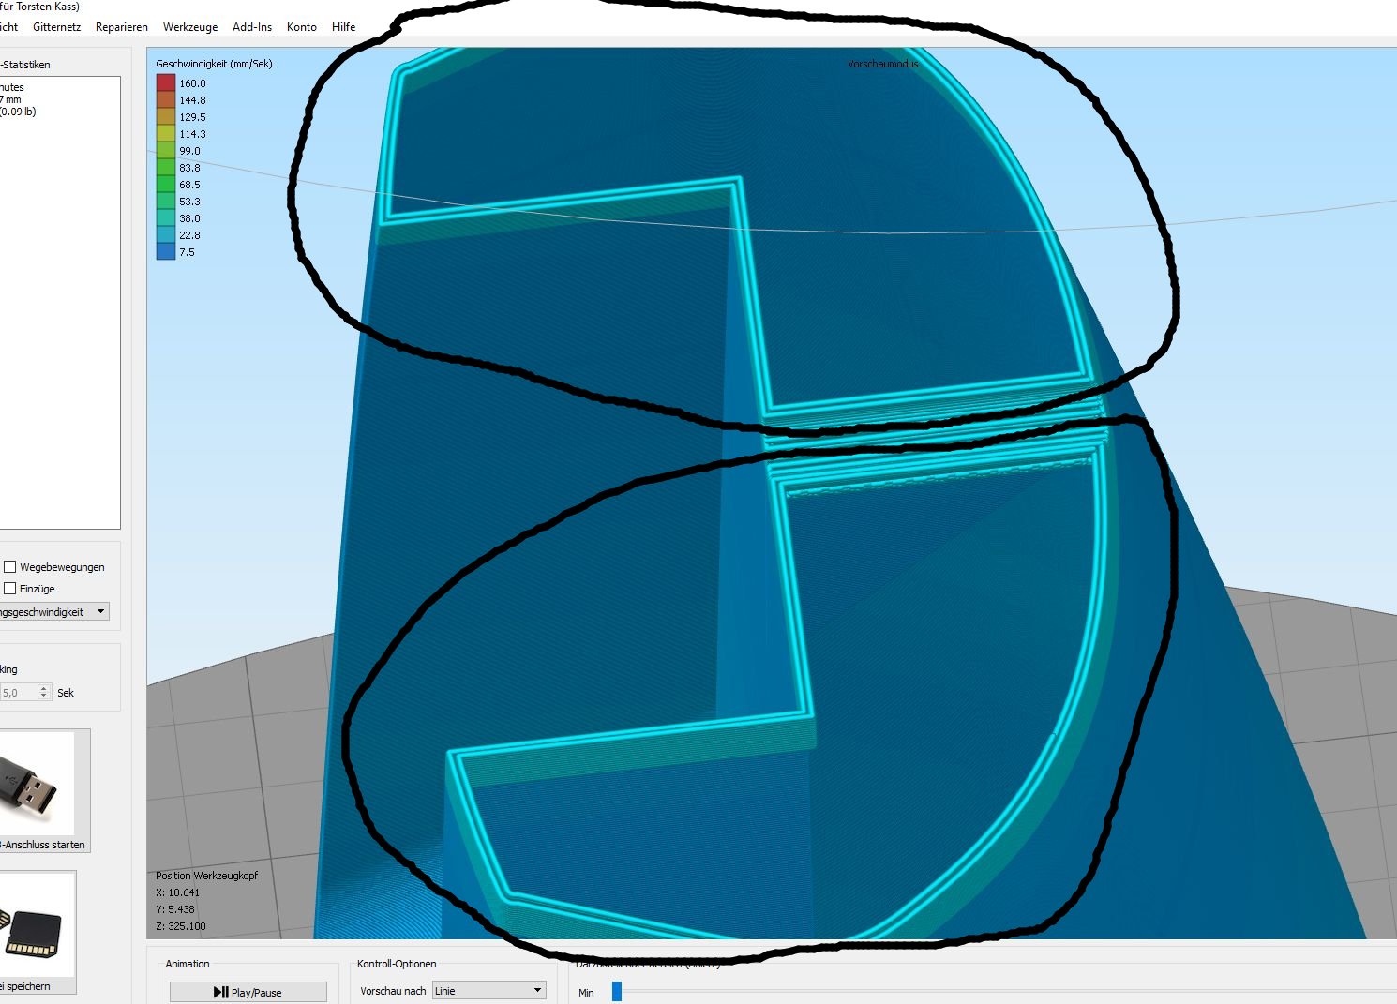Click the yellow 114.3 speed legend swatch
The width and height of the screenshot is (1397, 1004).
166,134
